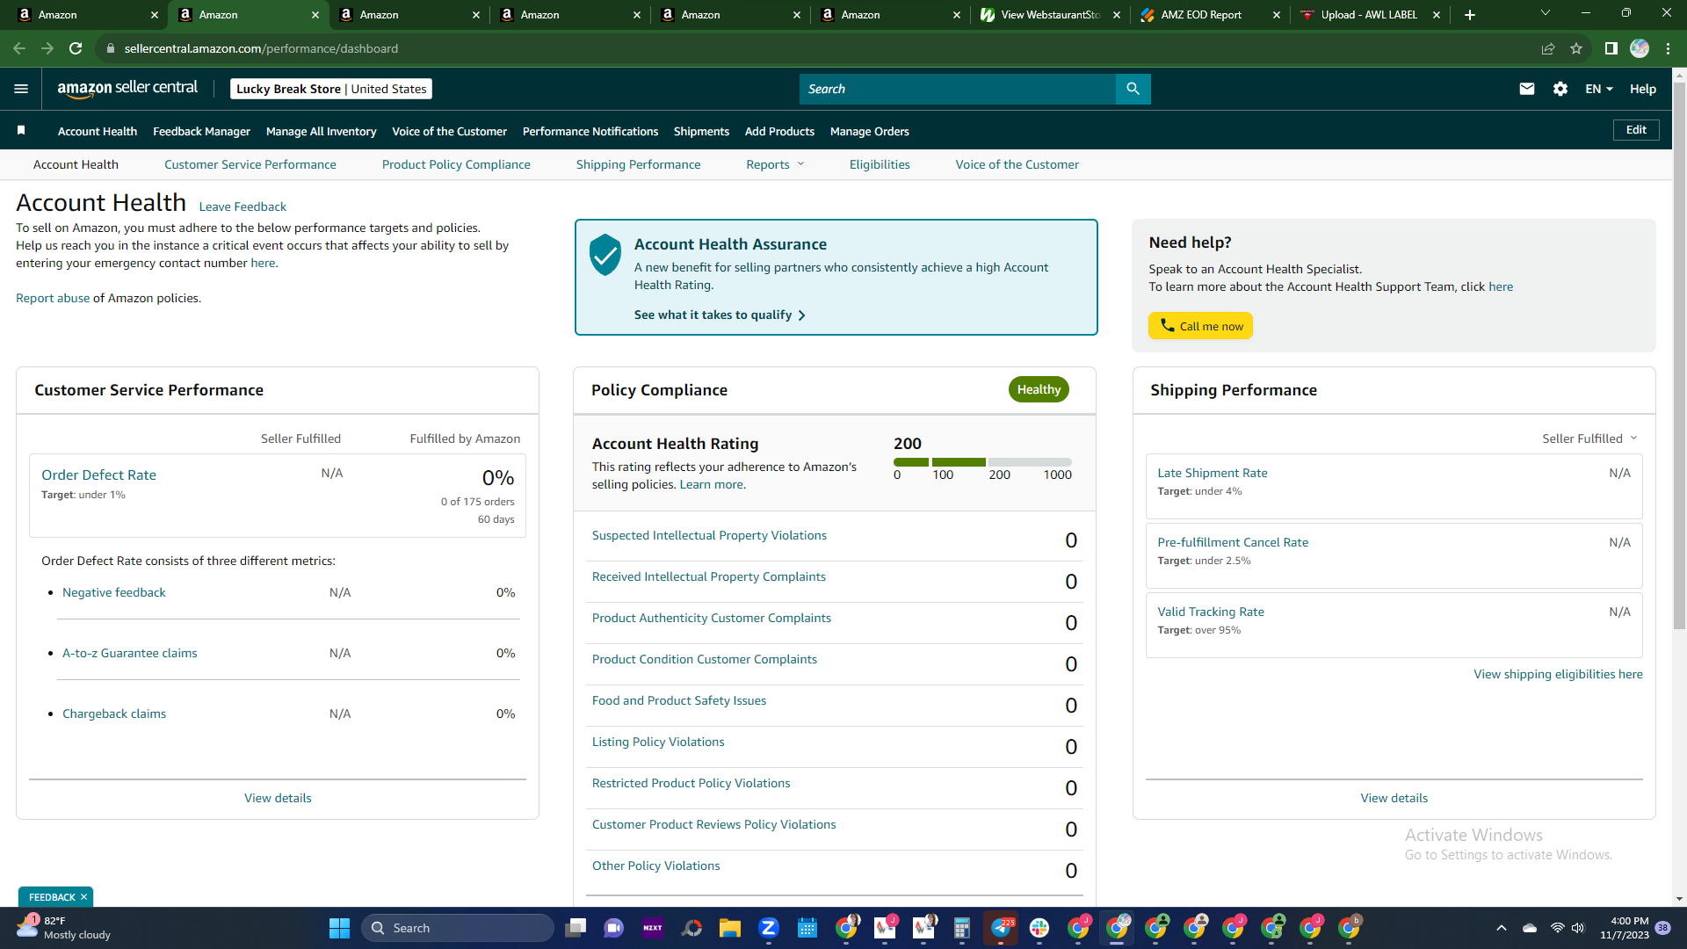View details under Customer Service Performance
Image resolution: width=1687 pixels, height=949 pixels.
coord(278,798)
